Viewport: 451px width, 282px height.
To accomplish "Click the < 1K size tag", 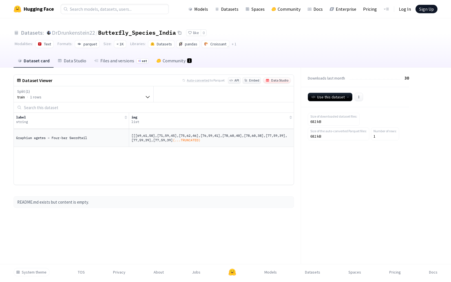I will point(120,44).
